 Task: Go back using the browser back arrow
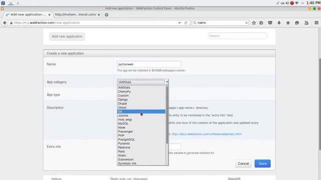(x=5, y=22)
